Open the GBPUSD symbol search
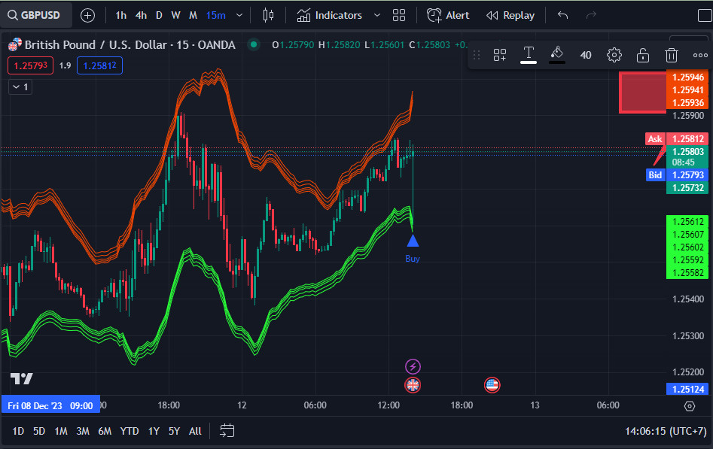The image size is (713, 449). pyautogui.click(x=36, y=15)
